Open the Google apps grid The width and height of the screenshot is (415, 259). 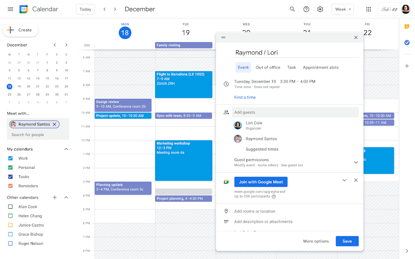tap(369, 9)
